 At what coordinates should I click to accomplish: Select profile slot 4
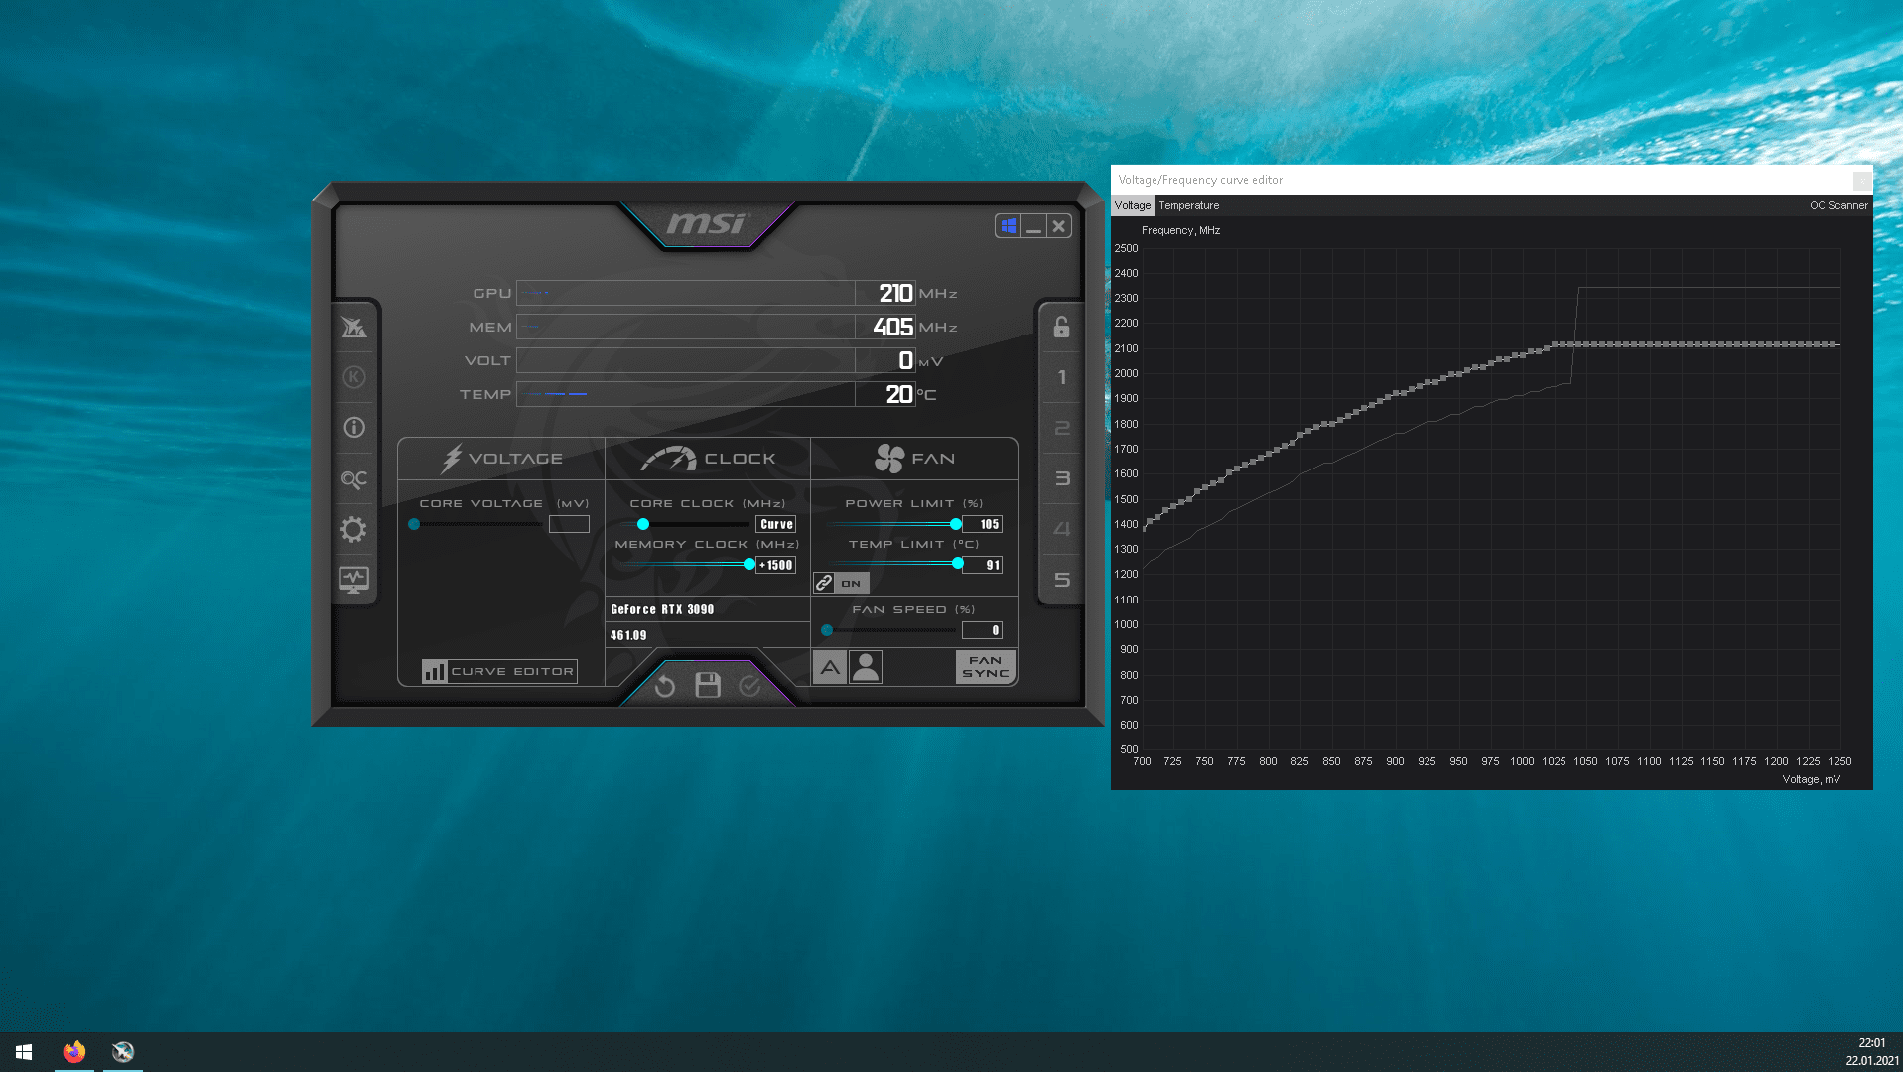pos(1061,529)
